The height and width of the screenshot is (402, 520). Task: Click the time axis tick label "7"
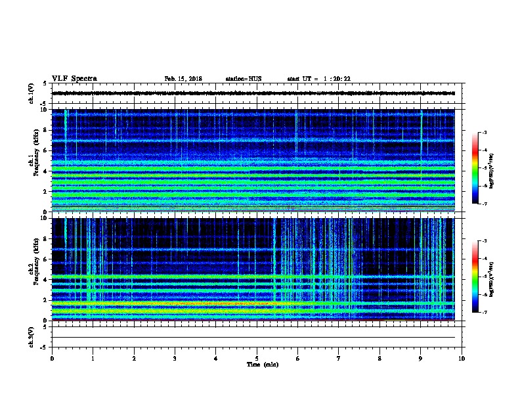(x=339, y=358)
